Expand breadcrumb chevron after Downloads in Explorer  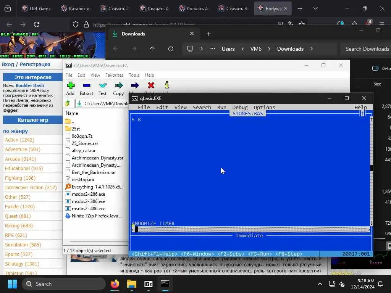tap(312, 49)
